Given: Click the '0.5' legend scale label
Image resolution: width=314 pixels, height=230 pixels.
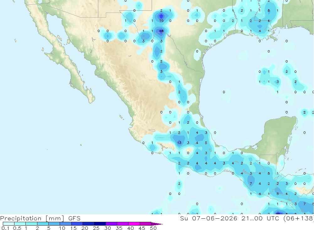Looking at the screenshot, I should click(17, 228).
